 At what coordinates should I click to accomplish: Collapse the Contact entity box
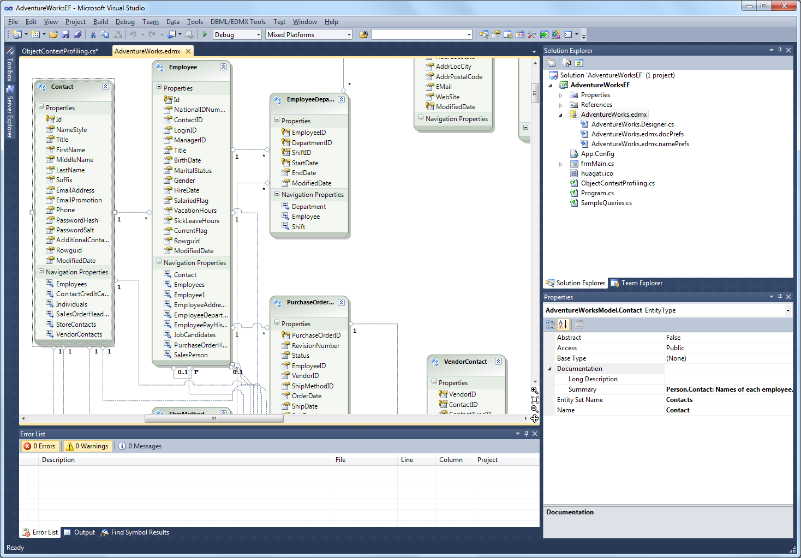105,87
